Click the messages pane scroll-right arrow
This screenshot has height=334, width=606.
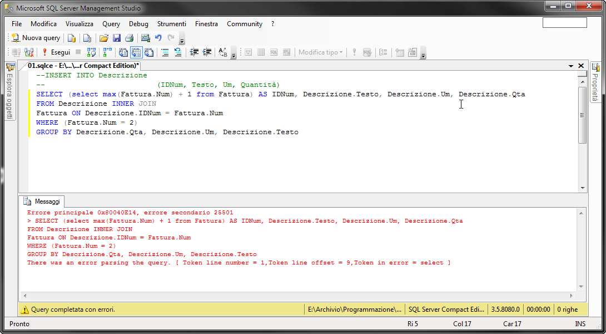tap(572, 296)
